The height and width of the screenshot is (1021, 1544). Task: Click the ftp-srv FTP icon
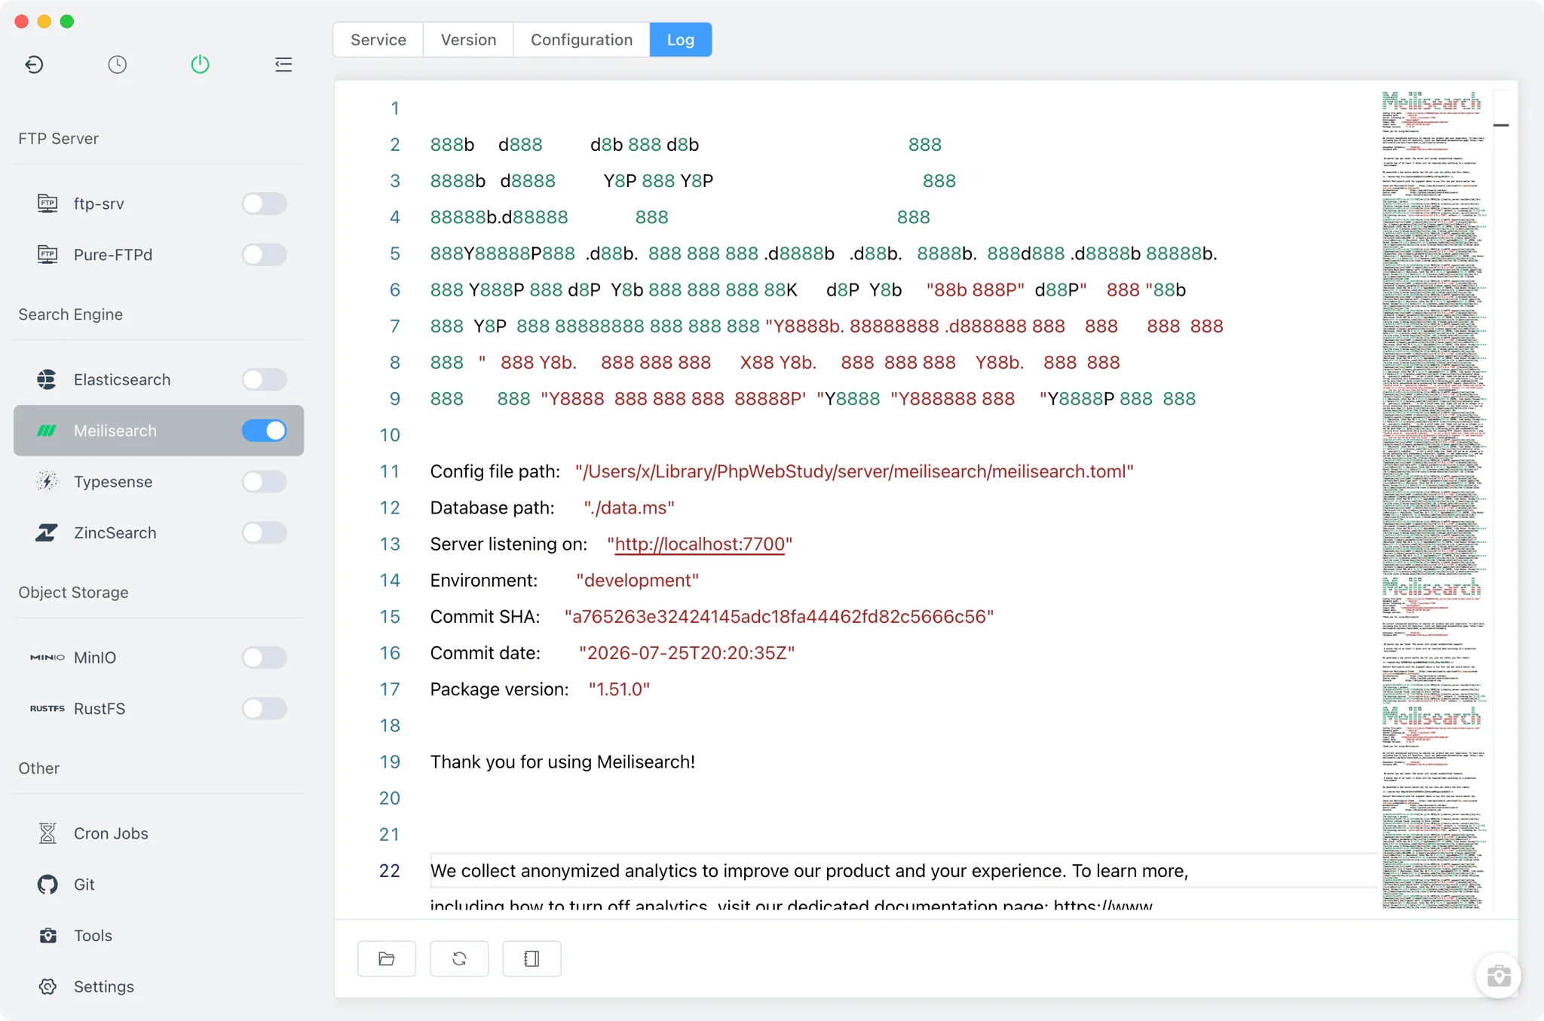[47, 203]
